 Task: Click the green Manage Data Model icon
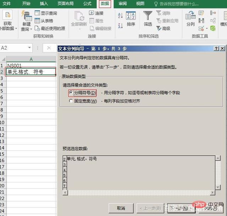(x=213, y=28)
